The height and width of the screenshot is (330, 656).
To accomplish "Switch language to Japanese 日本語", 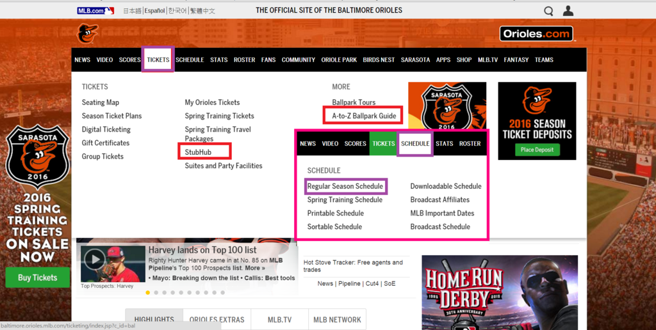I will tap(133, 11).
